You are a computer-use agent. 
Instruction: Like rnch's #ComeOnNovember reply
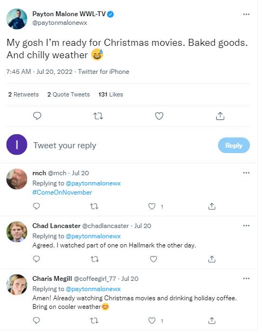coord(152,206)
